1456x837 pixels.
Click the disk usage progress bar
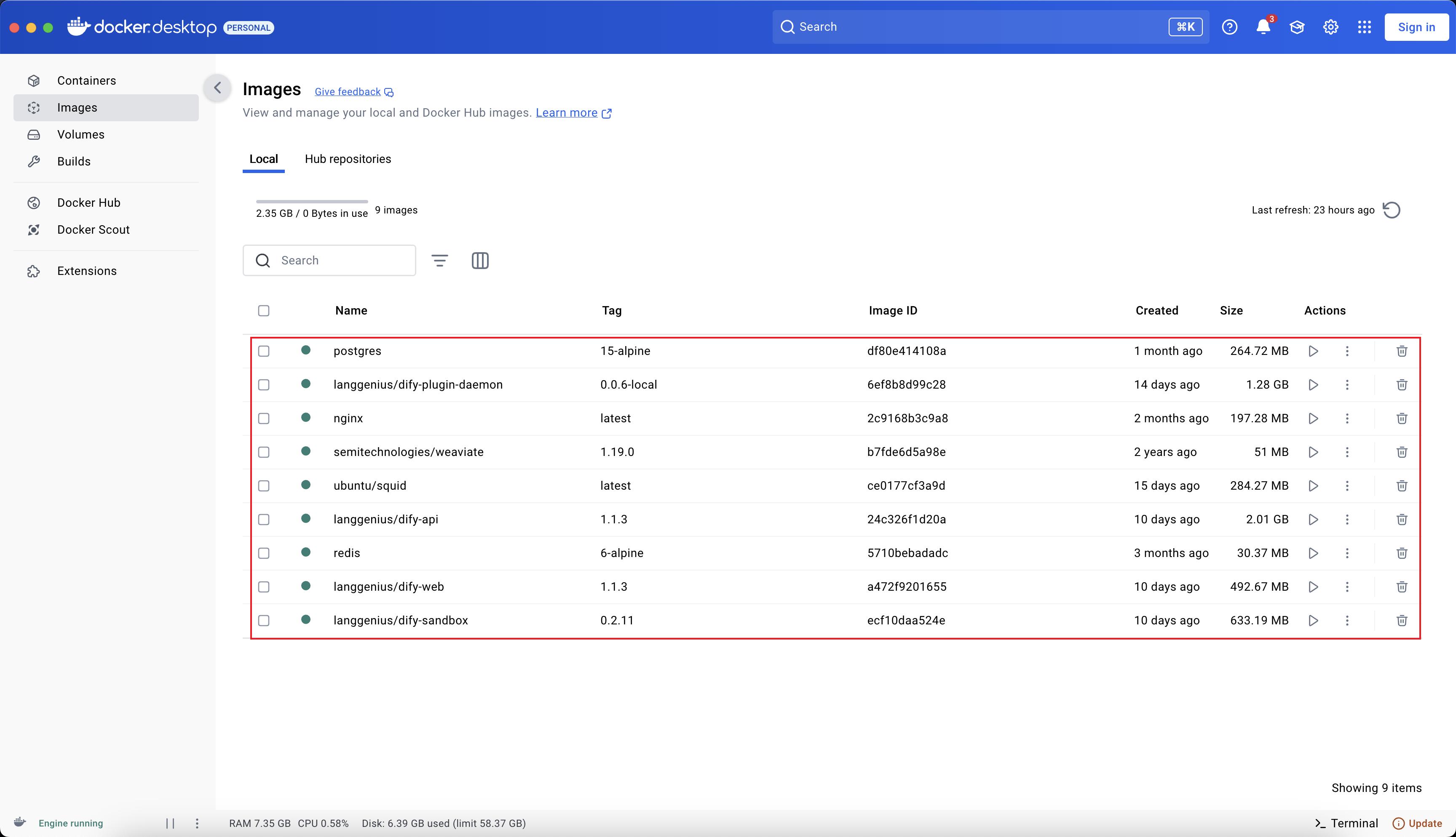312,202
